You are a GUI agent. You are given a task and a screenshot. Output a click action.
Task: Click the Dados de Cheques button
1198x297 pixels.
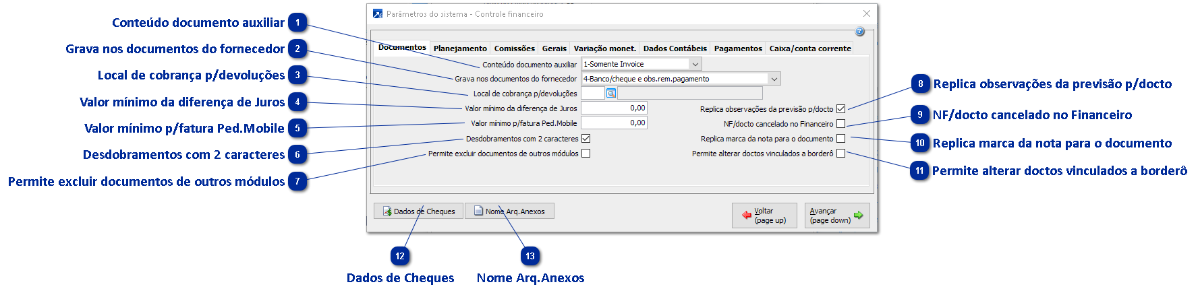418,211
